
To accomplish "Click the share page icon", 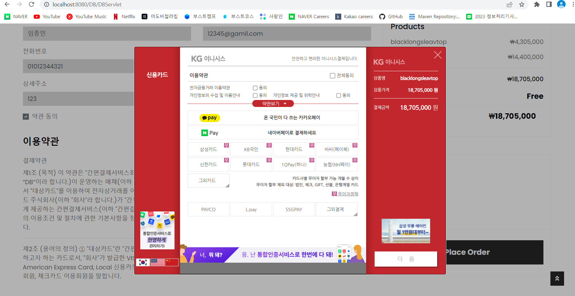I will pos(509,5).
